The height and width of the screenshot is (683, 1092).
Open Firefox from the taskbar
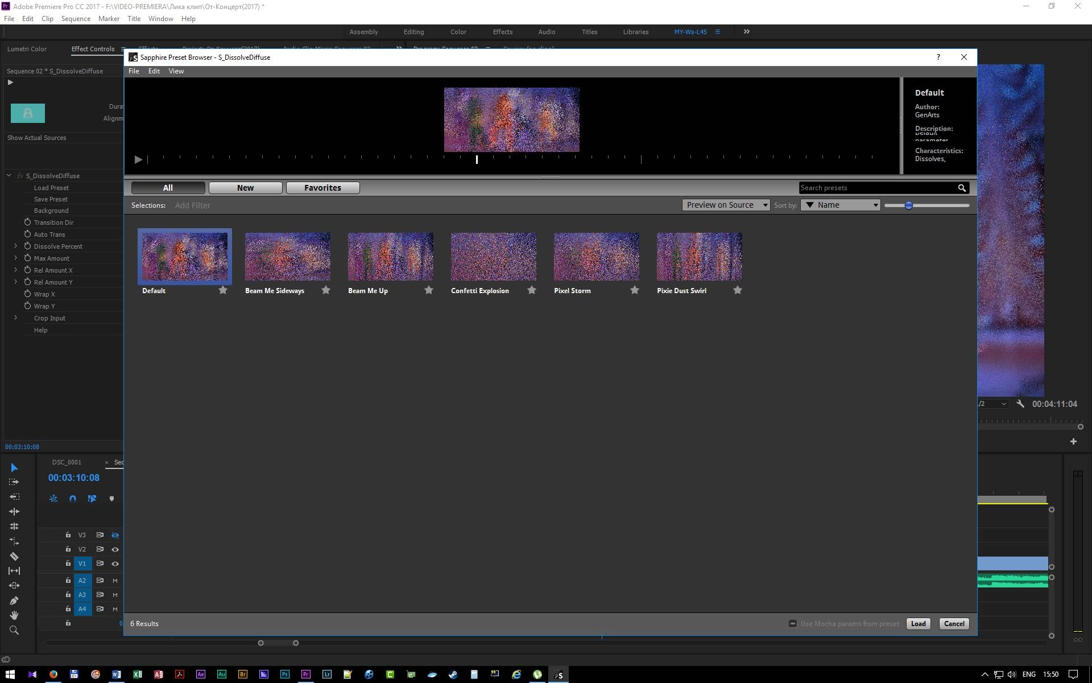tap(53, 674)
